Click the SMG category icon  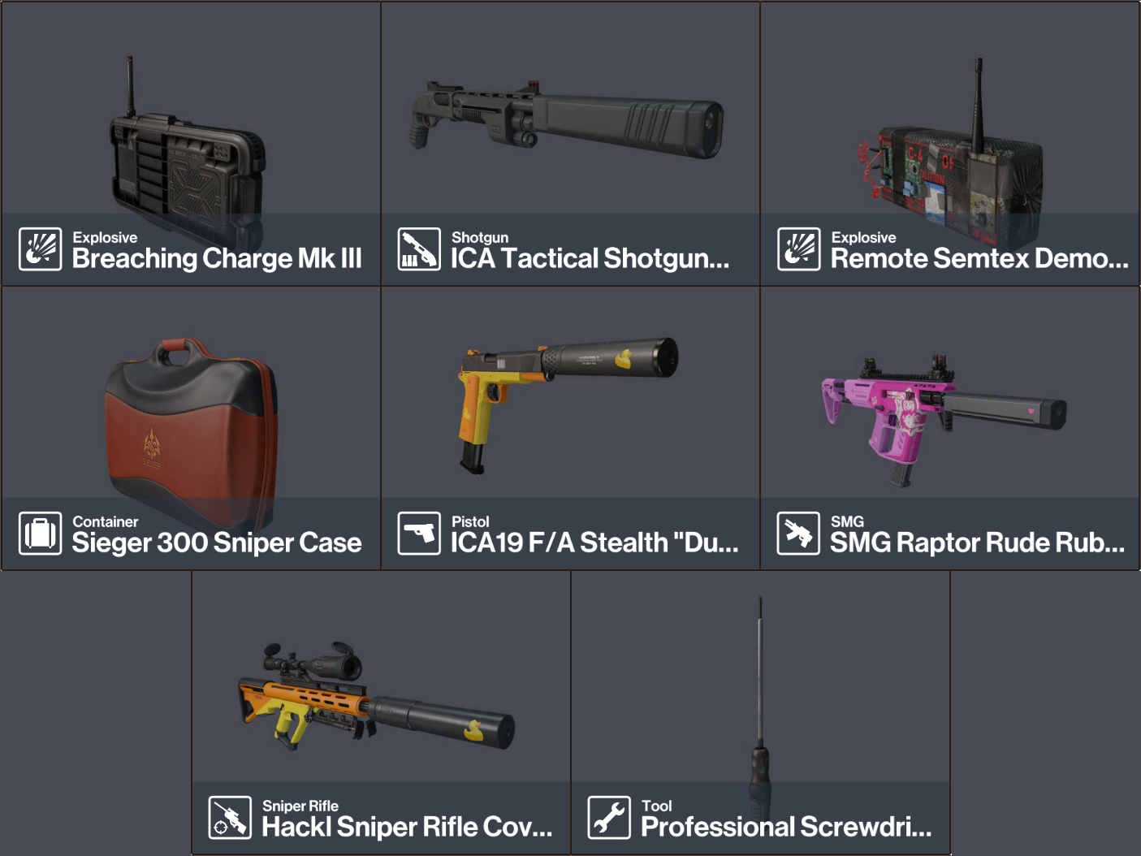click(798, 533)
